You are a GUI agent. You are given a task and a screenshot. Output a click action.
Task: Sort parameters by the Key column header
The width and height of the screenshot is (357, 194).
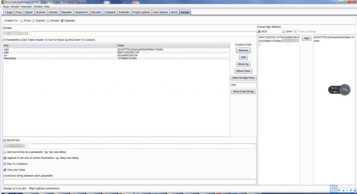59,45
